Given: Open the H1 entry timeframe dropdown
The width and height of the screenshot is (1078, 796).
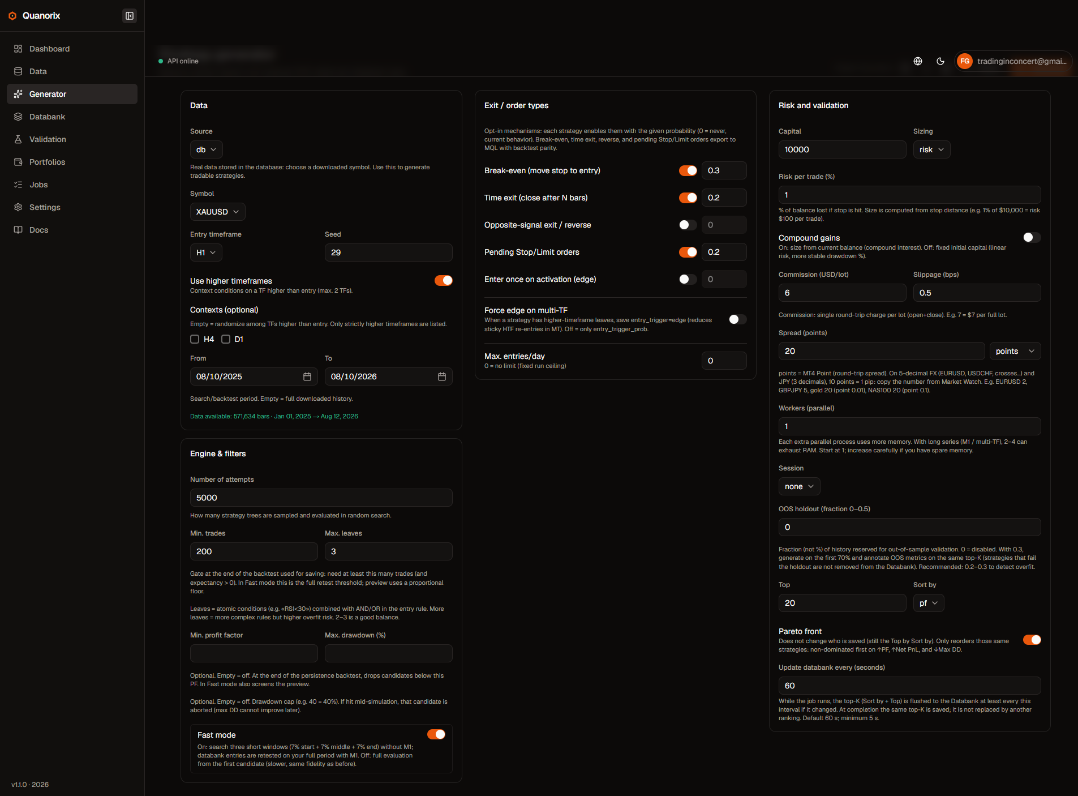Looking at the screenshot, I should (x=206, y=253).
